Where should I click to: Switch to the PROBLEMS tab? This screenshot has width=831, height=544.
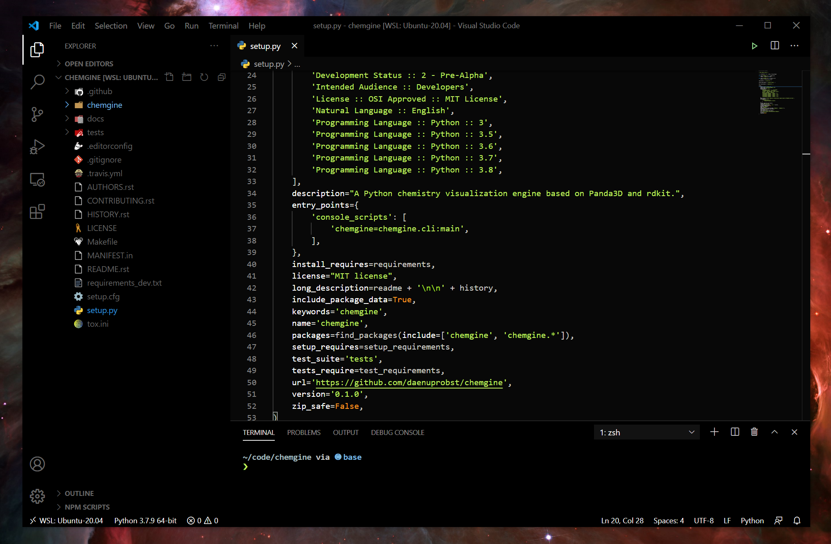tap(303, 432)
